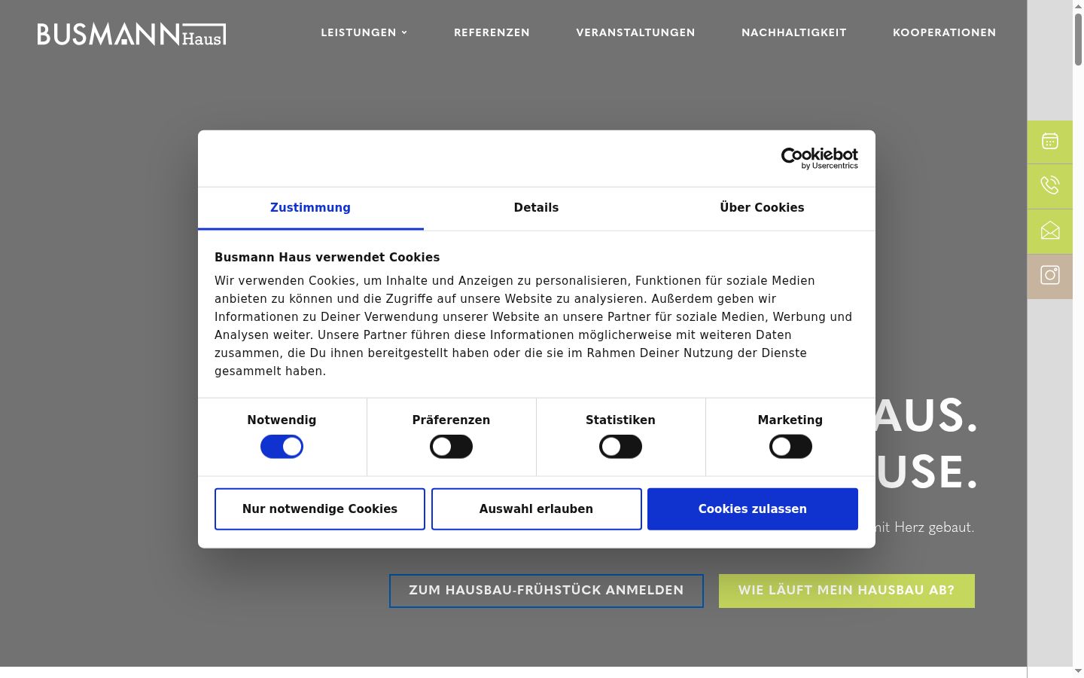Enable the Statistiken cookie switch
This screenshot has width=1084, height=678.
point(620,447)
